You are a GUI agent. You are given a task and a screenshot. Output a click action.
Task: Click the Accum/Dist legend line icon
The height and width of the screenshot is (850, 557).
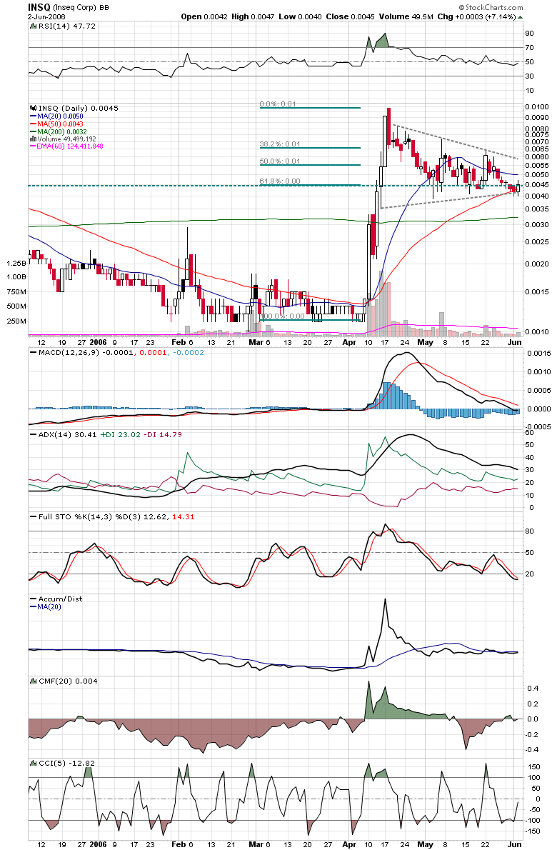pyautogui.click(x=32, y=599)
